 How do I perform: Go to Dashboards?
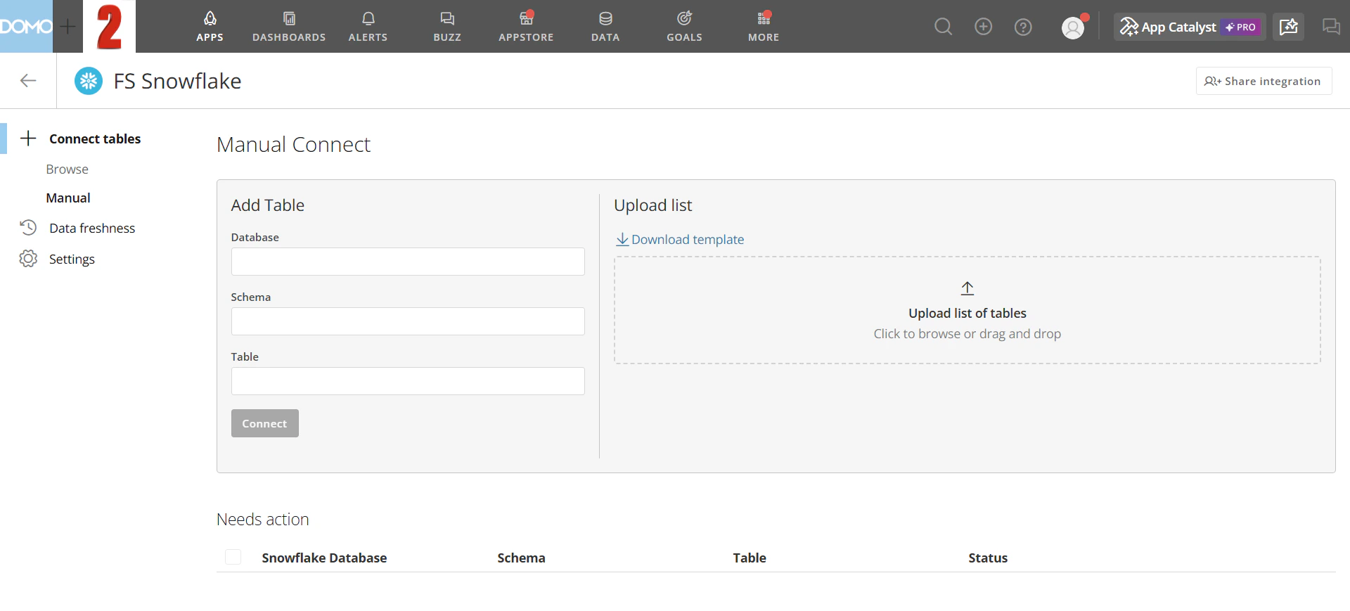pos(289,27)
